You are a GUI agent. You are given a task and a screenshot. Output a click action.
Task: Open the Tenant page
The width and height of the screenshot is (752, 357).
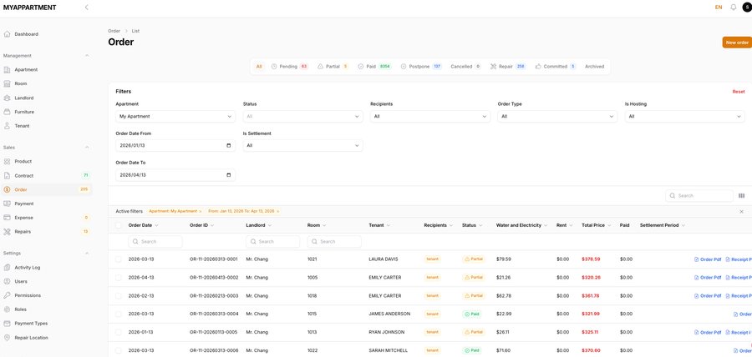(x=22, y=126)
